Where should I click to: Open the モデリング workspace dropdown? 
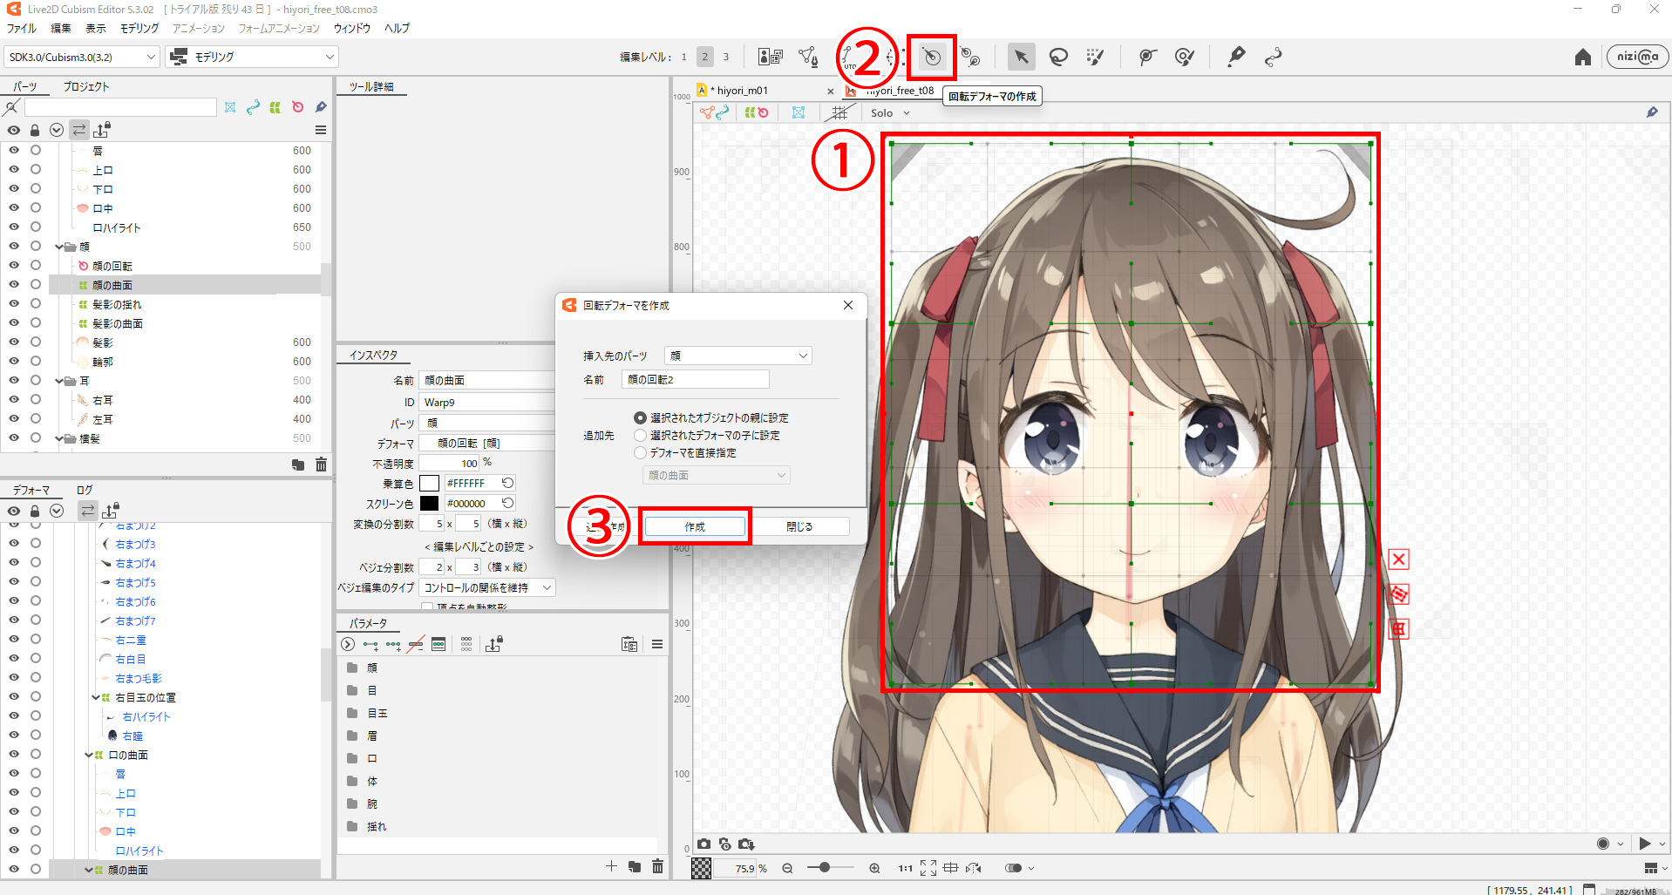click(253, 58)
